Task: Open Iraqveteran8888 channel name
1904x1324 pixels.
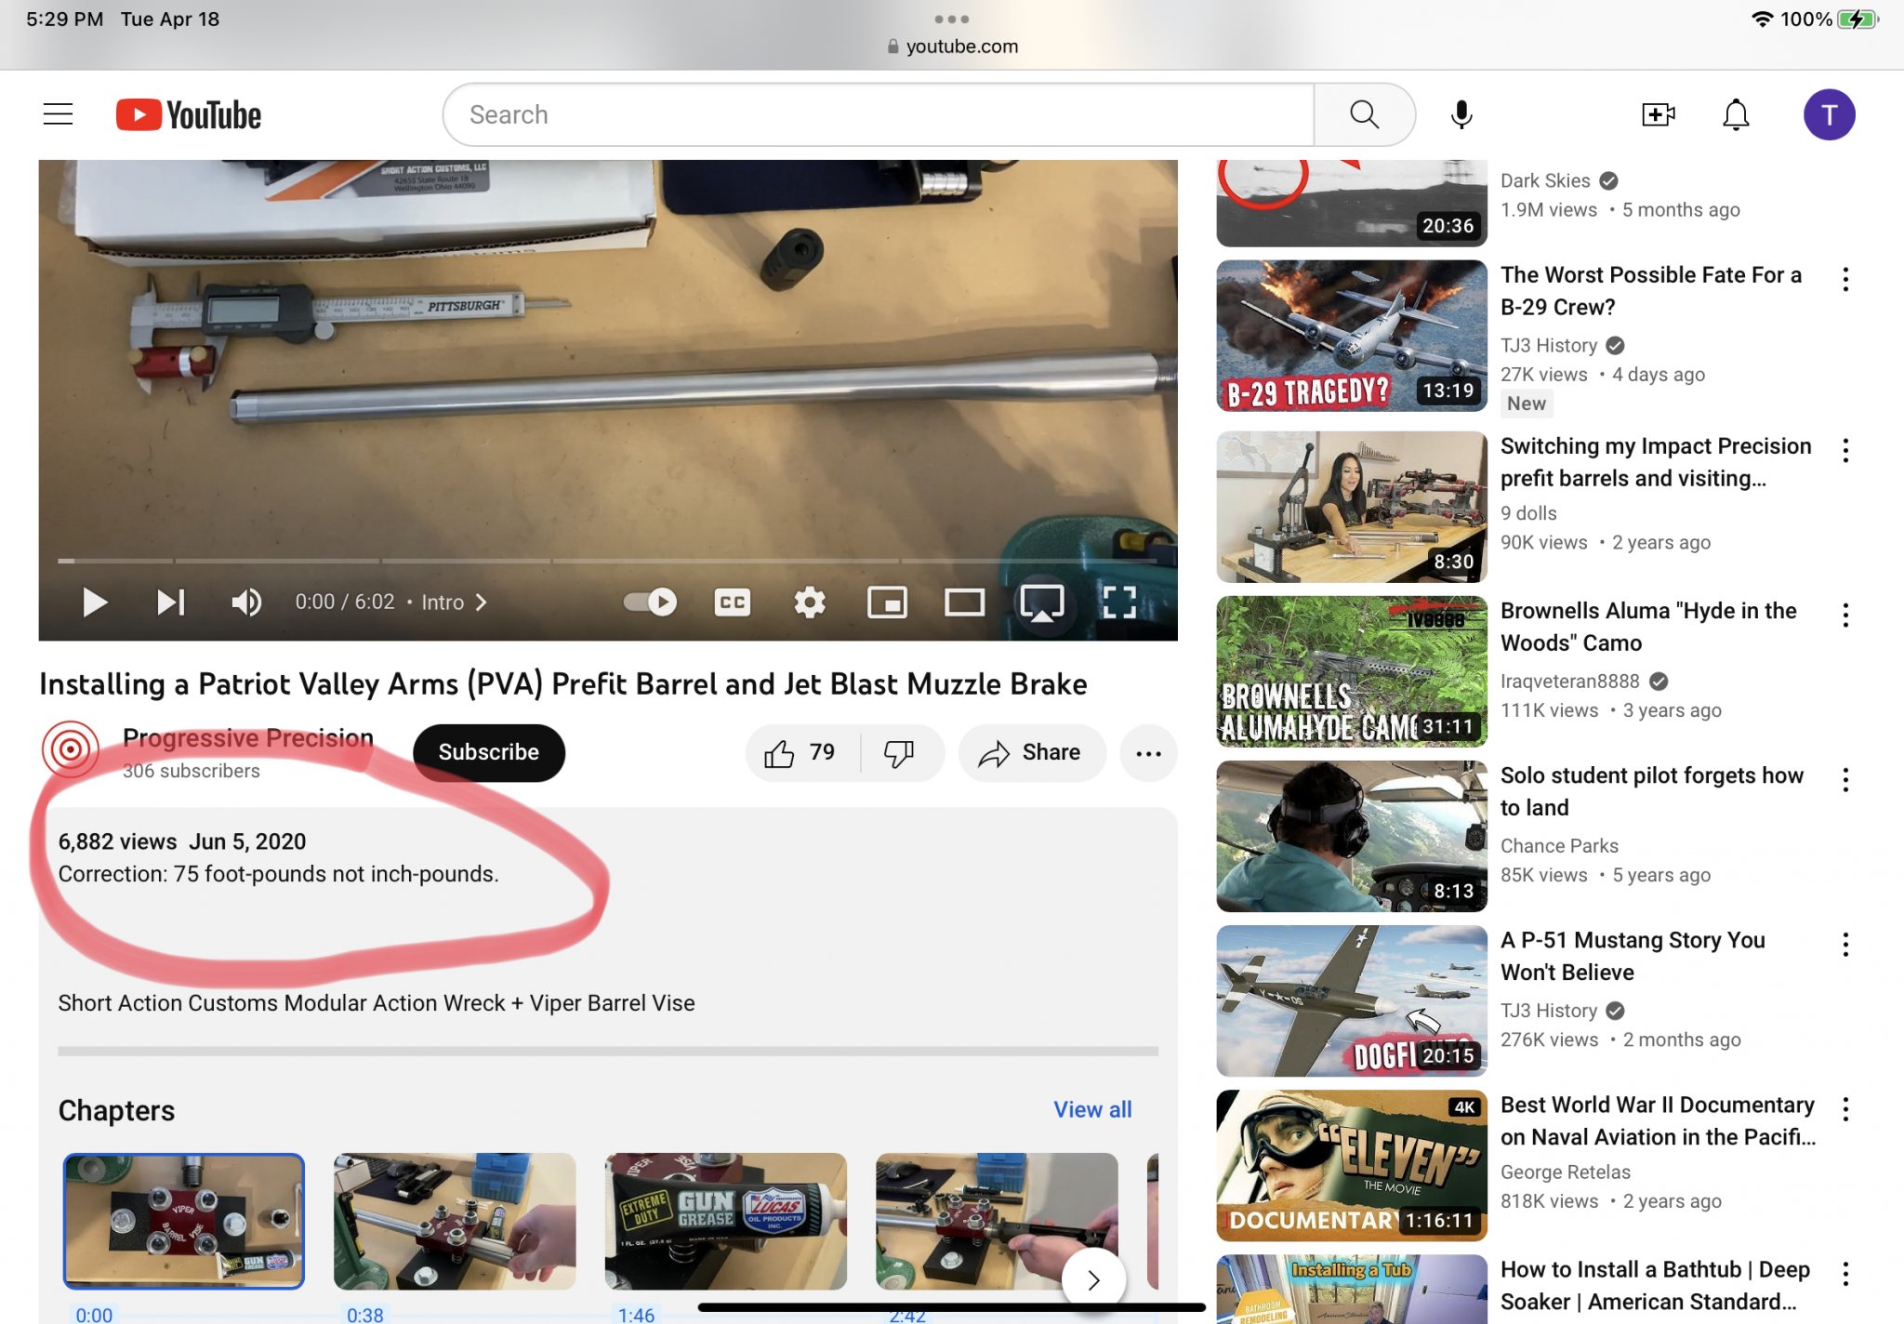Action: pyautogui.click(x=1570, y=681)
